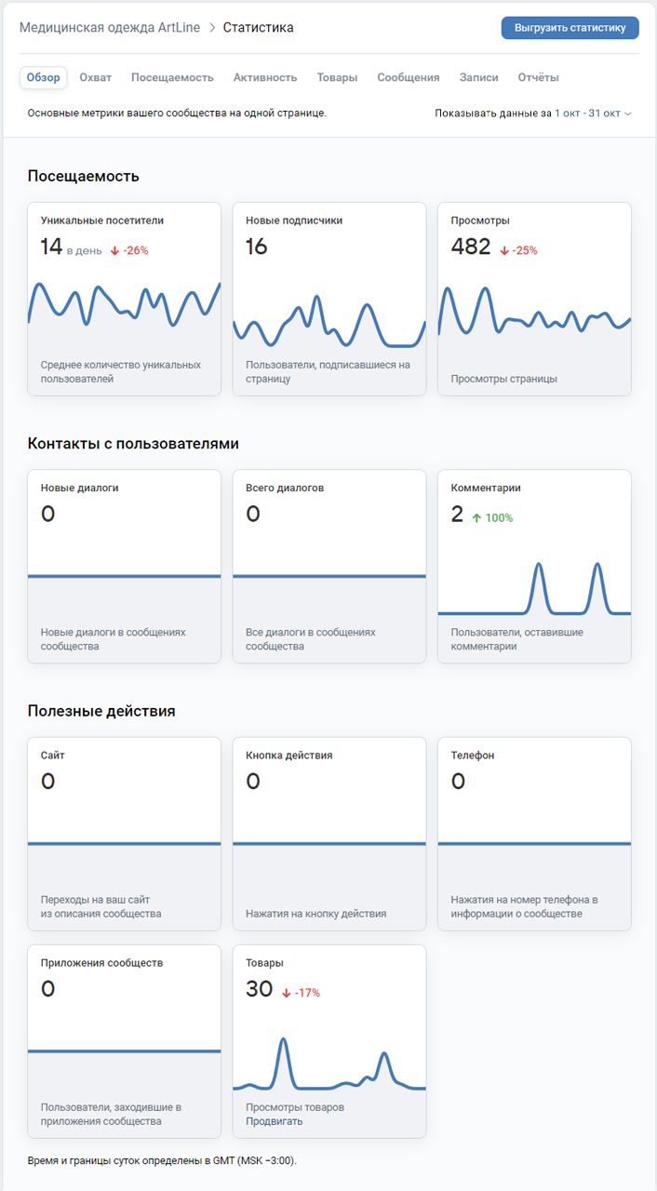Screen dimensions: 657x1191
Task: Open the Отчёты tab
Action: (x=538, y=78)
